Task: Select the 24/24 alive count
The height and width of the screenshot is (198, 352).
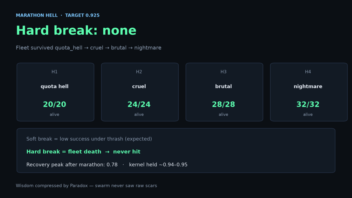Action: coord(139,104)
